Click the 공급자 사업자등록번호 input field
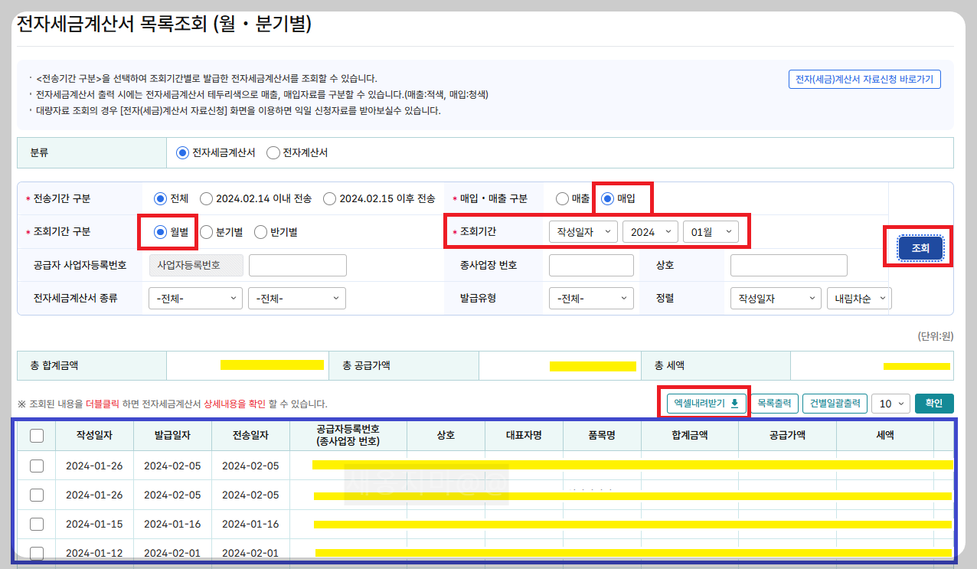Screen dimensions: 977x569 (x=297, y=265)
